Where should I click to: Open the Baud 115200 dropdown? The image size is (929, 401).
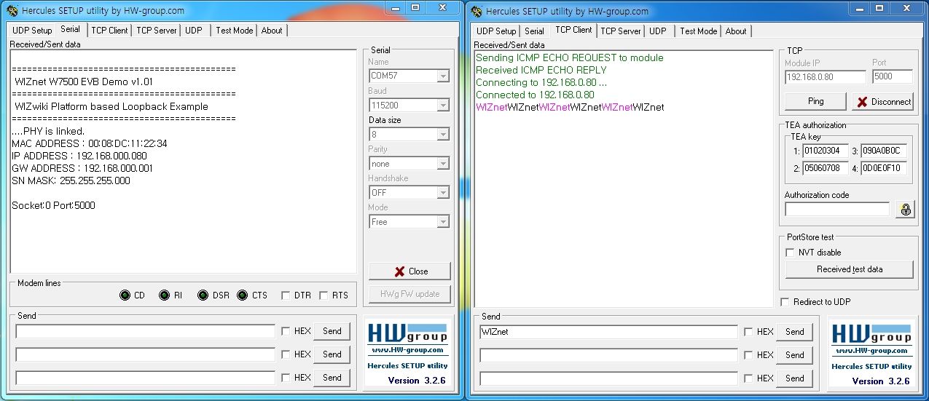(442, 105)
